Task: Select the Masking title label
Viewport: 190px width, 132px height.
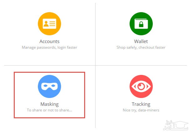Action: click(x=49, y=104)
